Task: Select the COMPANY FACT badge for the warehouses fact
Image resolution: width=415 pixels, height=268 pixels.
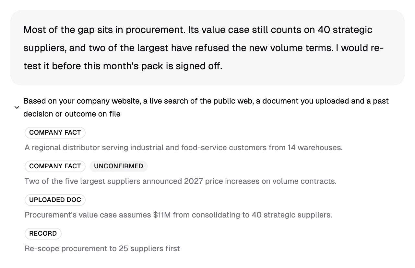Action: [55, 132]
